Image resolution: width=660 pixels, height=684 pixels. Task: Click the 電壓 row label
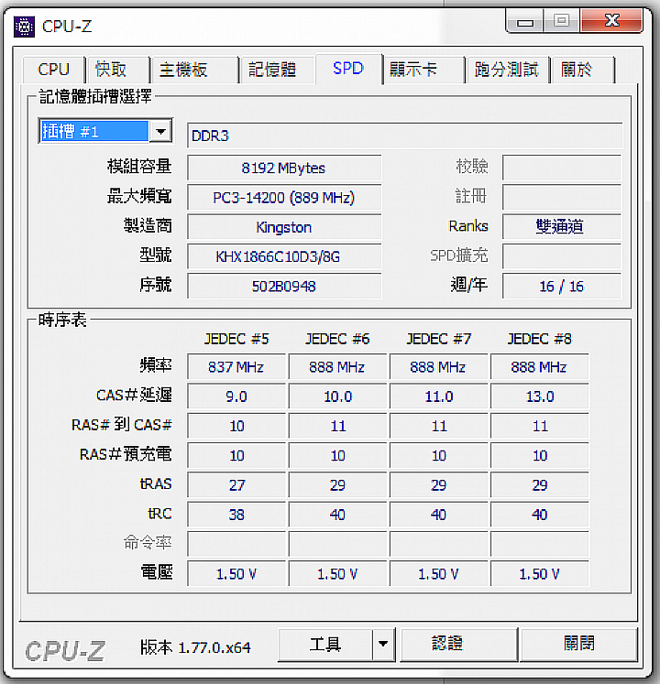[x=157, y=572]
